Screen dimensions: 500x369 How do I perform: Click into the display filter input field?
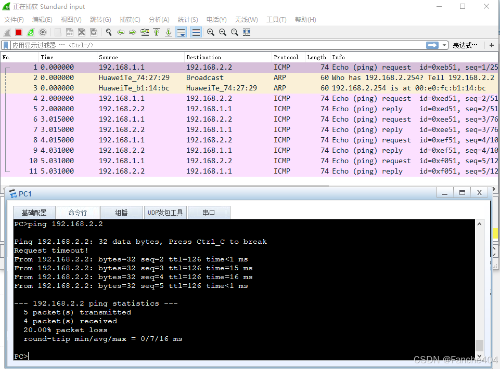217,45
